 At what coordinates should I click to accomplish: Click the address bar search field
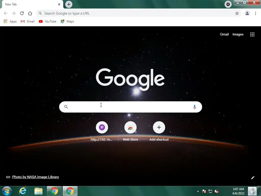pos(138,13)
